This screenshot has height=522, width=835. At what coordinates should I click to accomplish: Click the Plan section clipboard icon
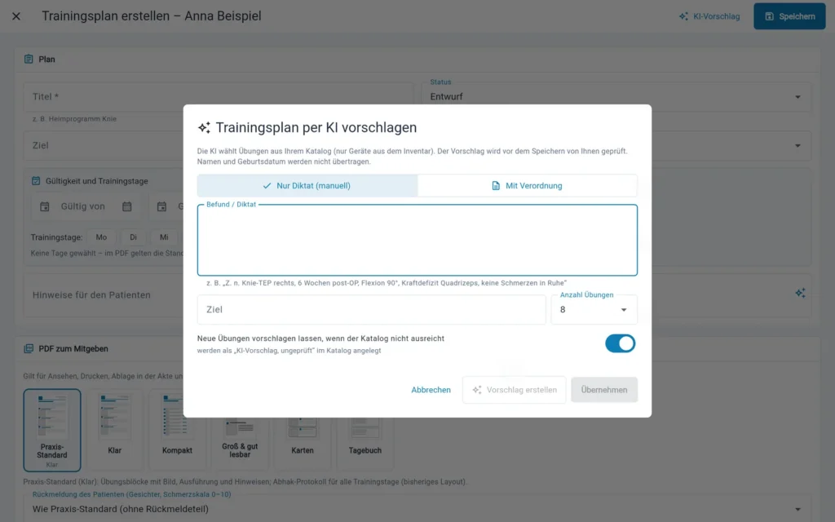coord(29,59)
